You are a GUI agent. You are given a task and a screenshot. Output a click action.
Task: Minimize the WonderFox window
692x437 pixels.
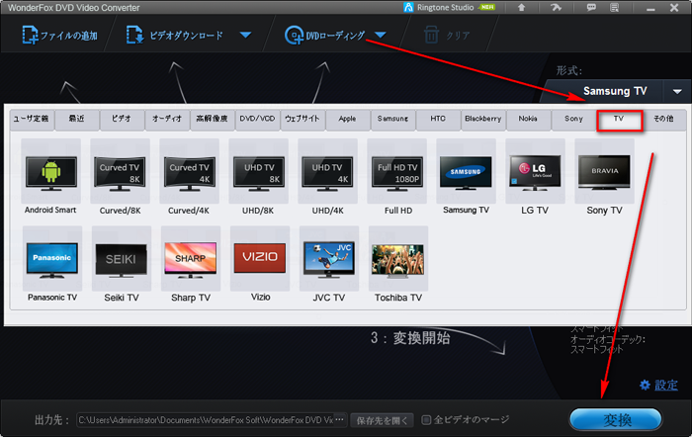[650, 8]
